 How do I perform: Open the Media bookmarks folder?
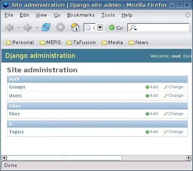tap(112, 42)
